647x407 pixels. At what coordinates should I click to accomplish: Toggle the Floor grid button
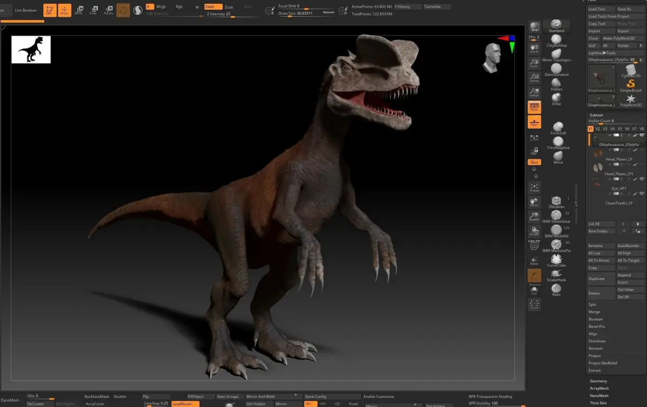tap(534, 122)
